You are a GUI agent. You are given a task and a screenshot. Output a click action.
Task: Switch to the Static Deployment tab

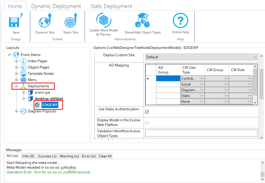111,6
